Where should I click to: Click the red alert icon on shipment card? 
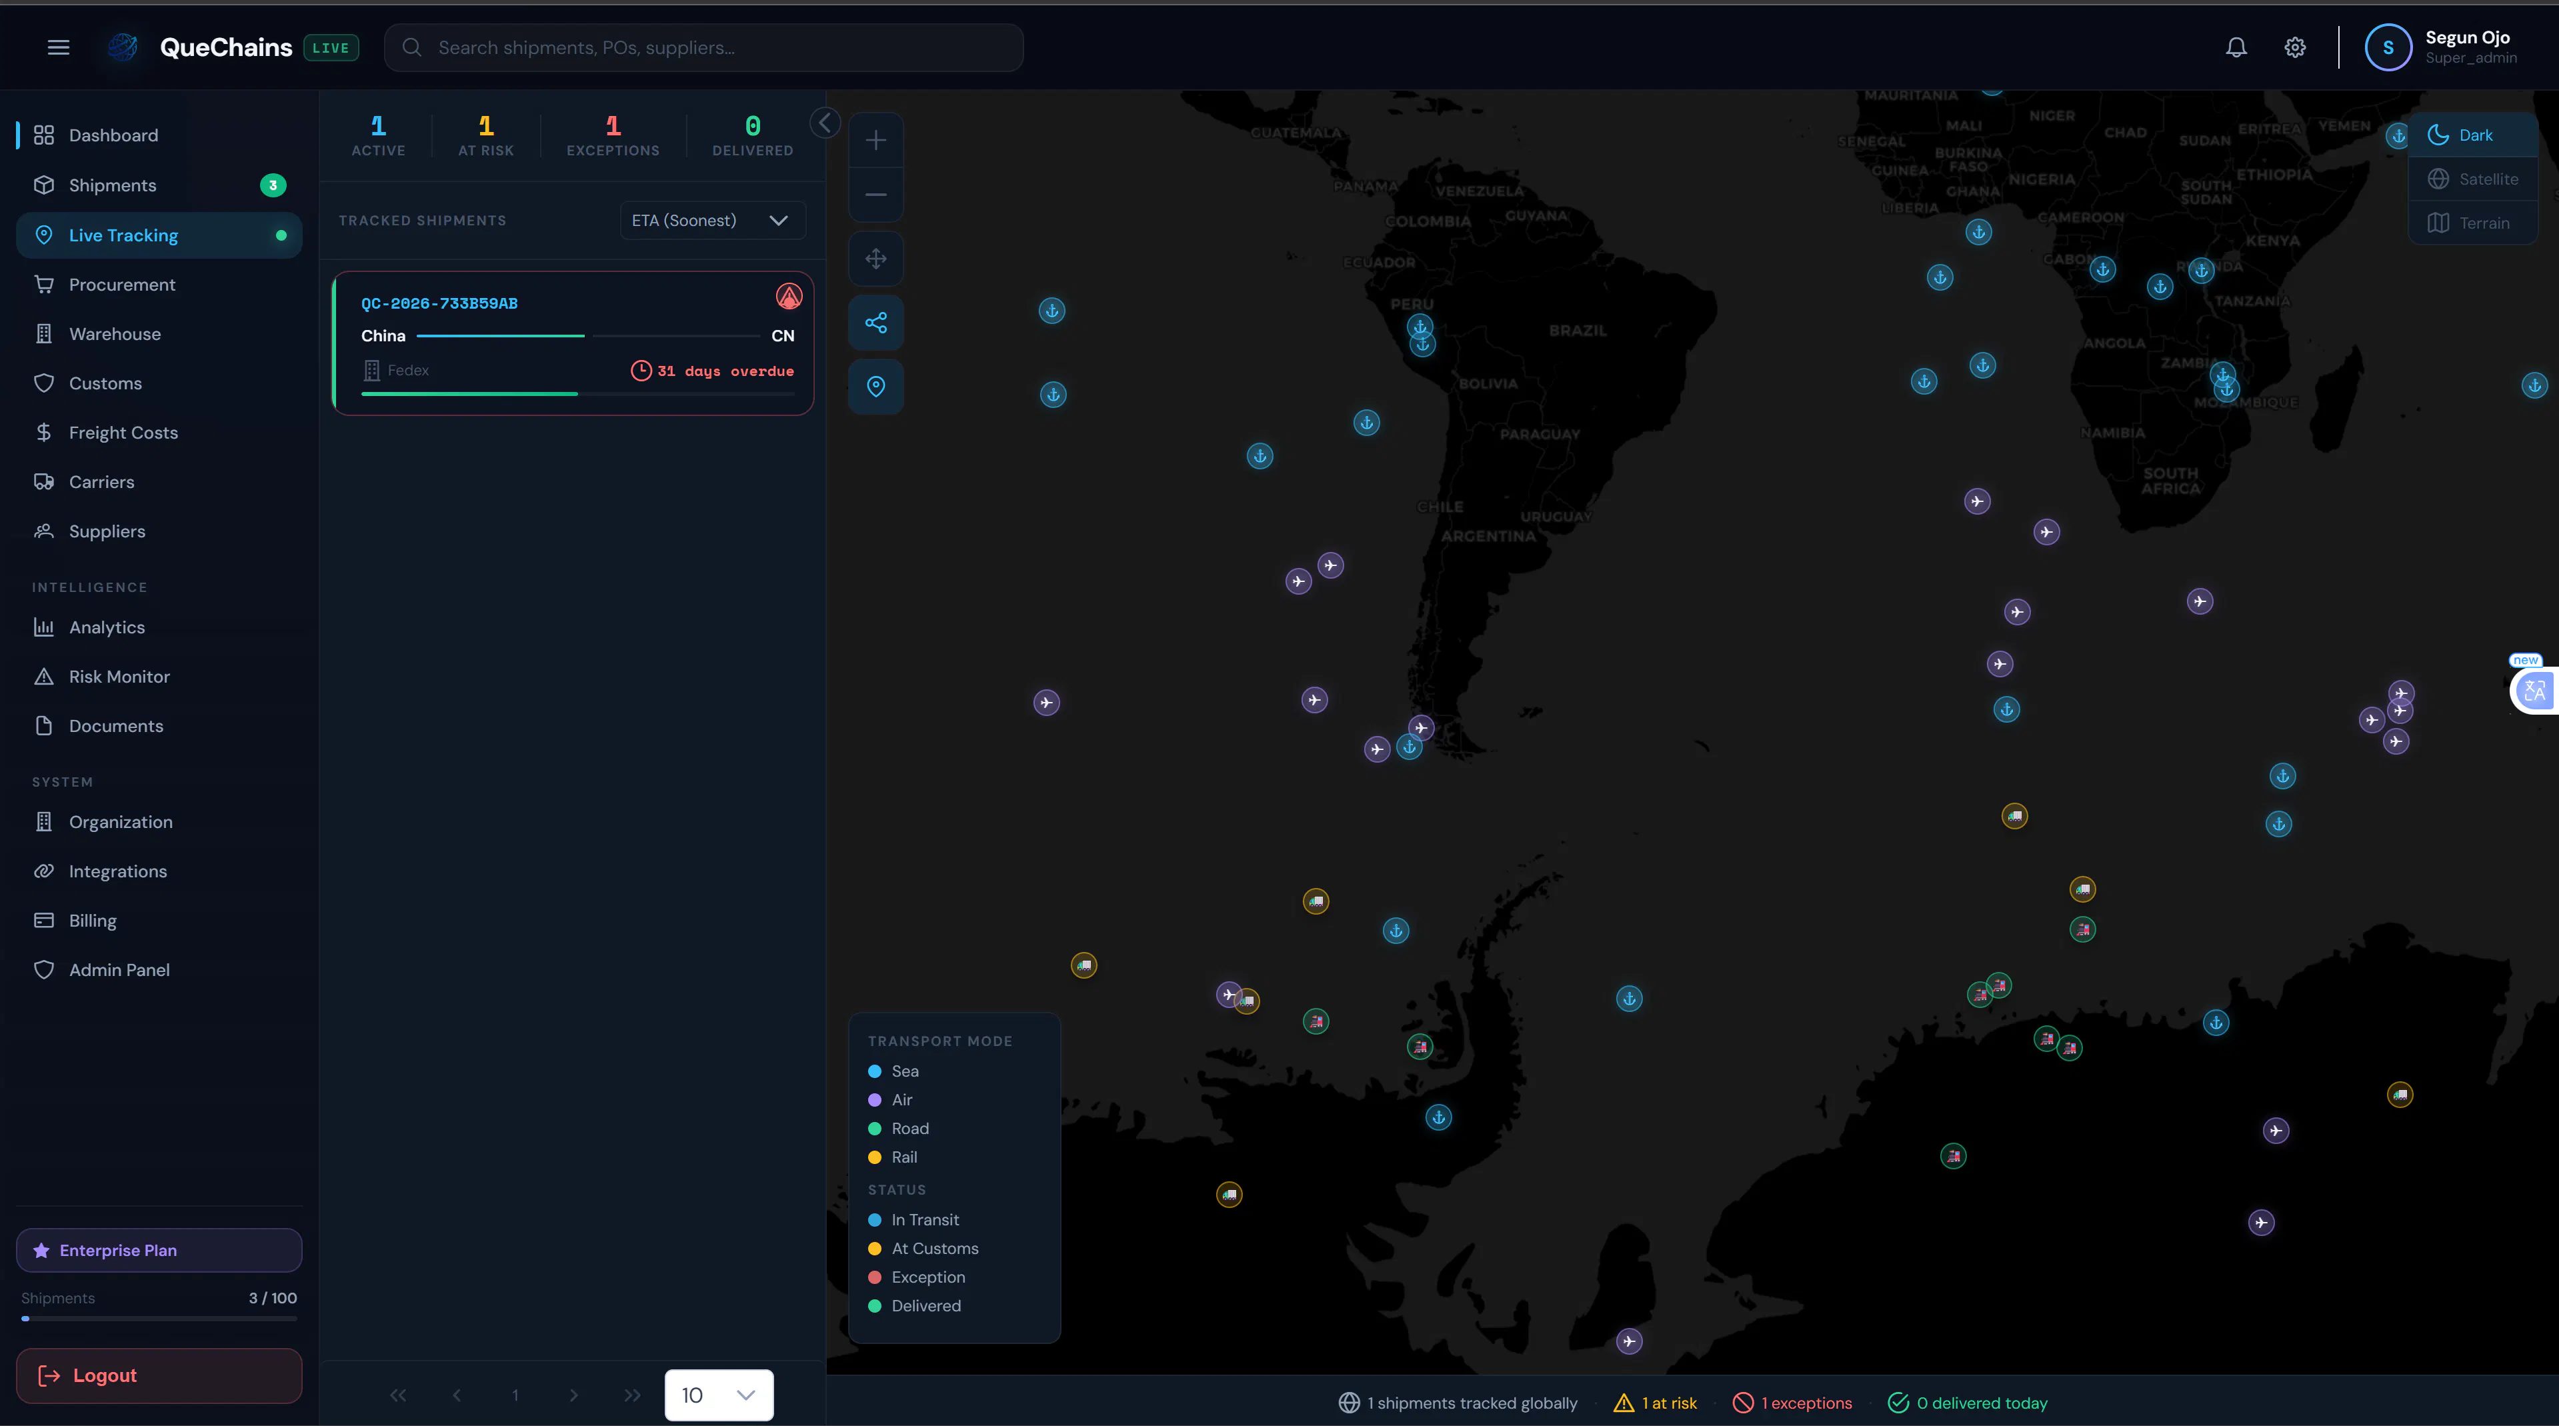click(x=789, y=296)
